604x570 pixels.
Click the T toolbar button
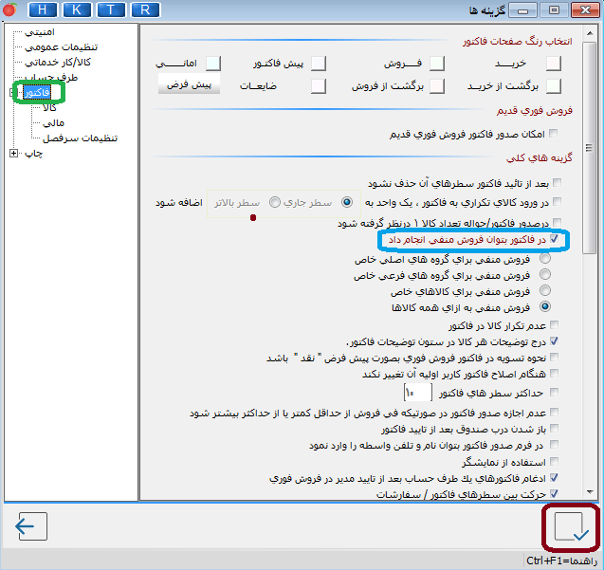(111, 9)
